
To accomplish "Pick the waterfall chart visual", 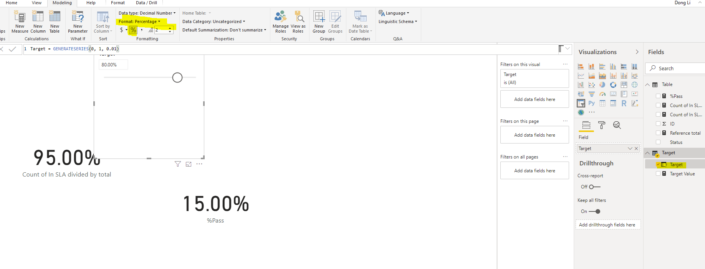I will (581, 85).
